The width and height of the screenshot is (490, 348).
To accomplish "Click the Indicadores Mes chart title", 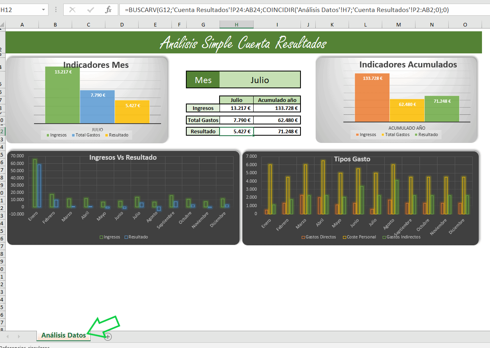I will point(96,65).
